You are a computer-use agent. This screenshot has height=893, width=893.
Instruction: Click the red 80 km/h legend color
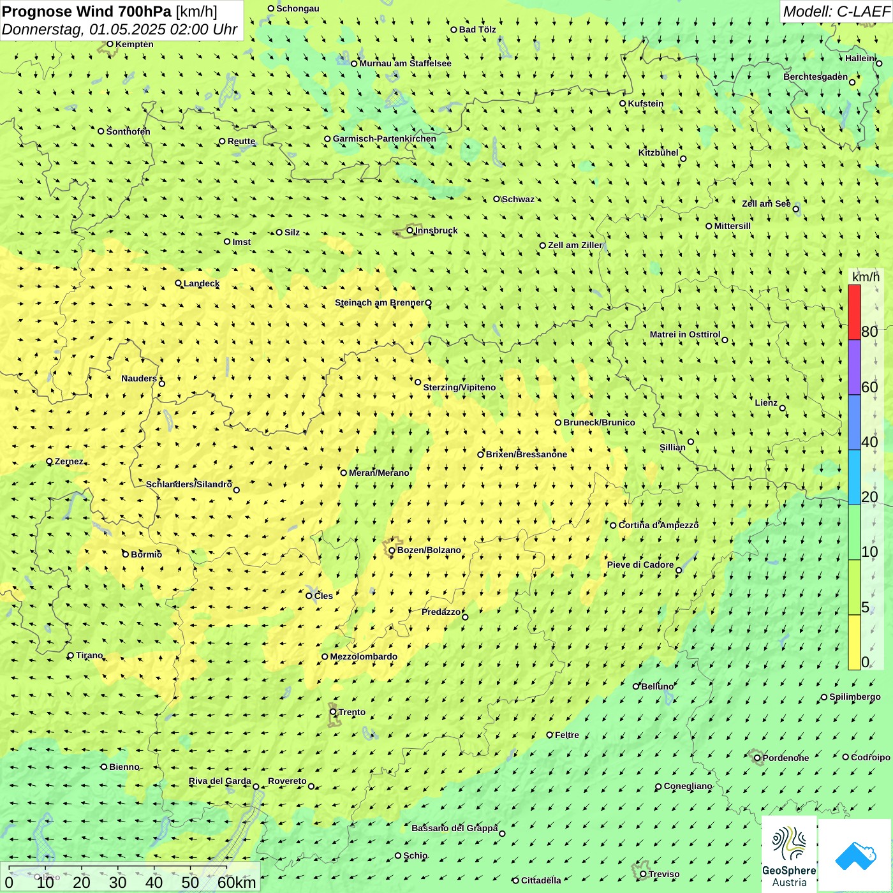(x=854, y=312)
